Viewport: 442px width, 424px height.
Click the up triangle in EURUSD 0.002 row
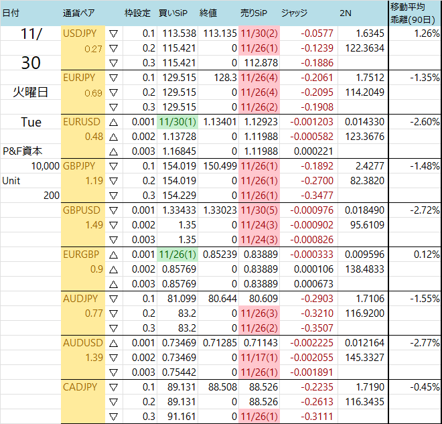pos(113,137)
